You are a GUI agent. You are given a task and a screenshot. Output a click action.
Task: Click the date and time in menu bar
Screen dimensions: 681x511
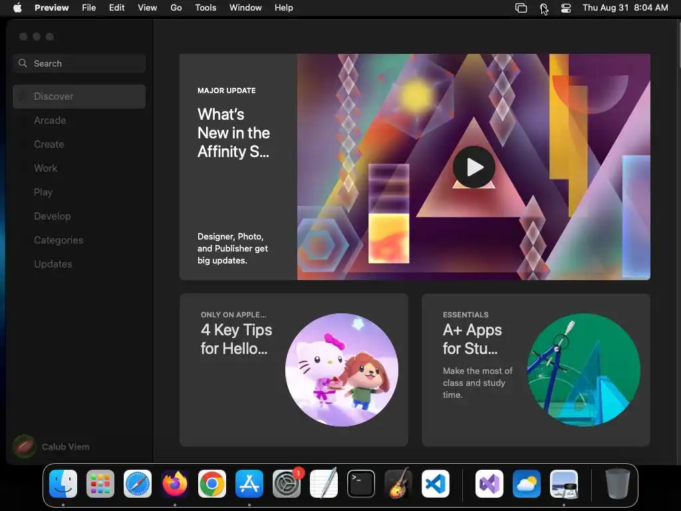625,8
